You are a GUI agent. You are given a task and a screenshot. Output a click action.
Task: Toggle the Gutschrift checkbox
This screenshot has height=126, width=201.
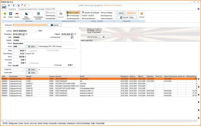coord(30,50)
